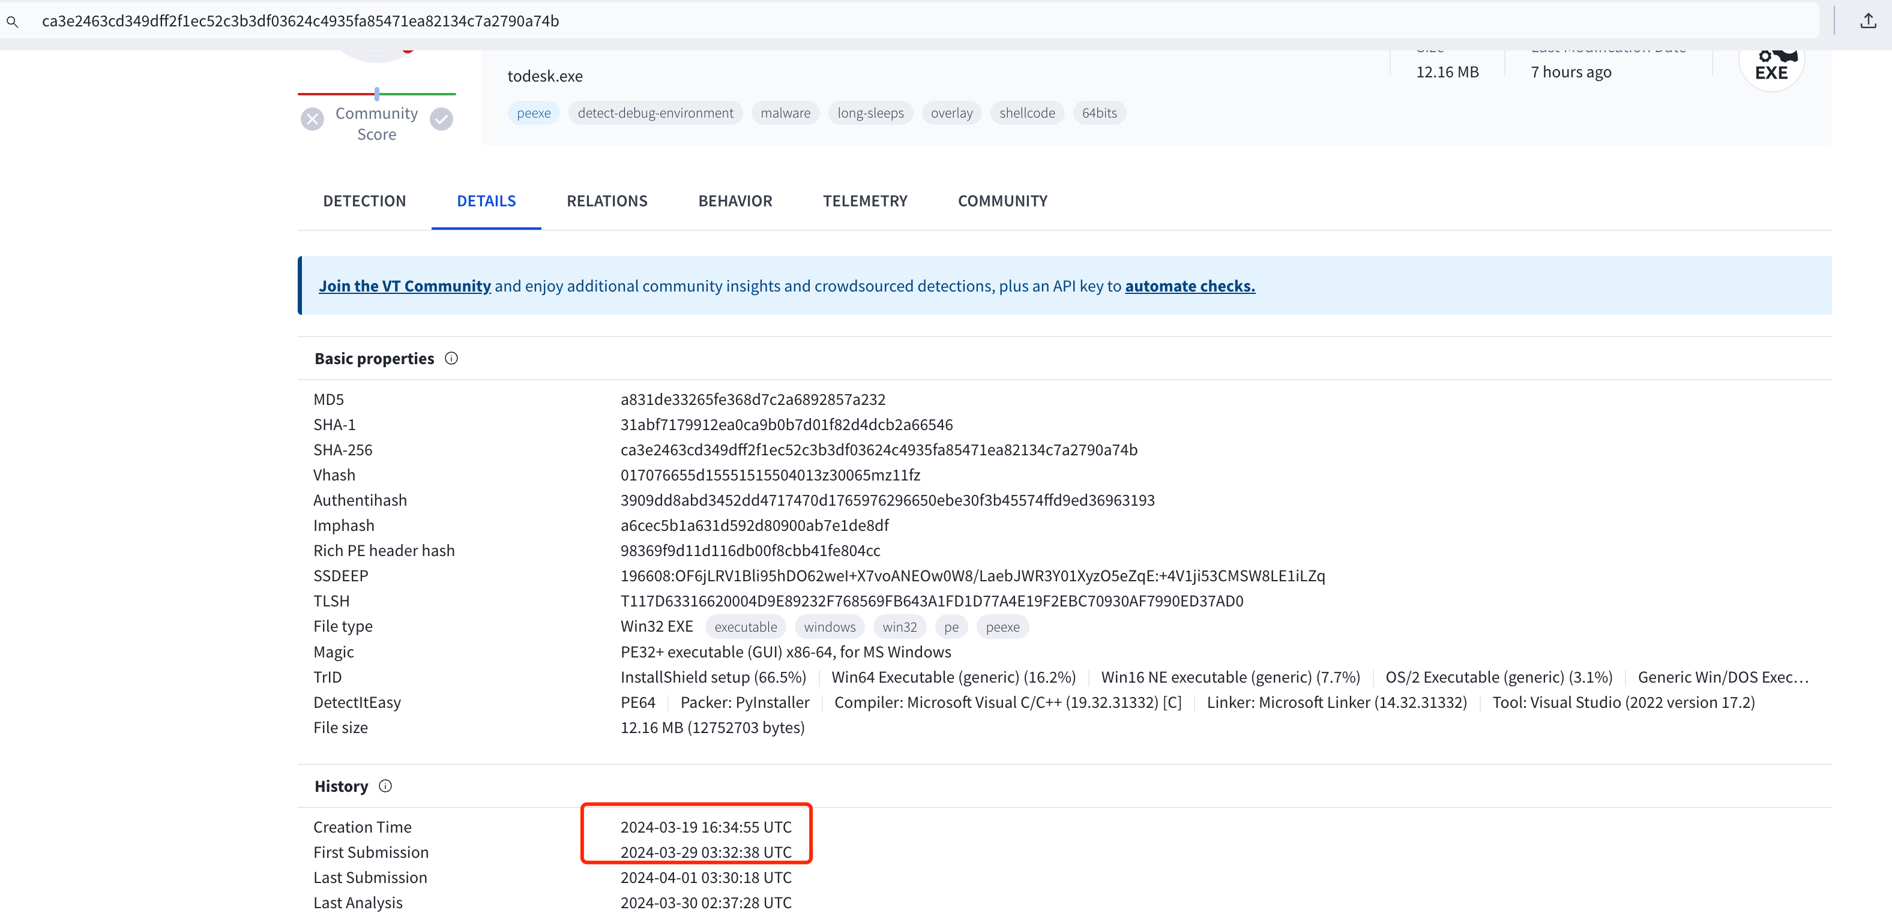The width and height of the screenshot is (1892, 913).
Task: Click the upload file icon
Action: [1868, 20]
